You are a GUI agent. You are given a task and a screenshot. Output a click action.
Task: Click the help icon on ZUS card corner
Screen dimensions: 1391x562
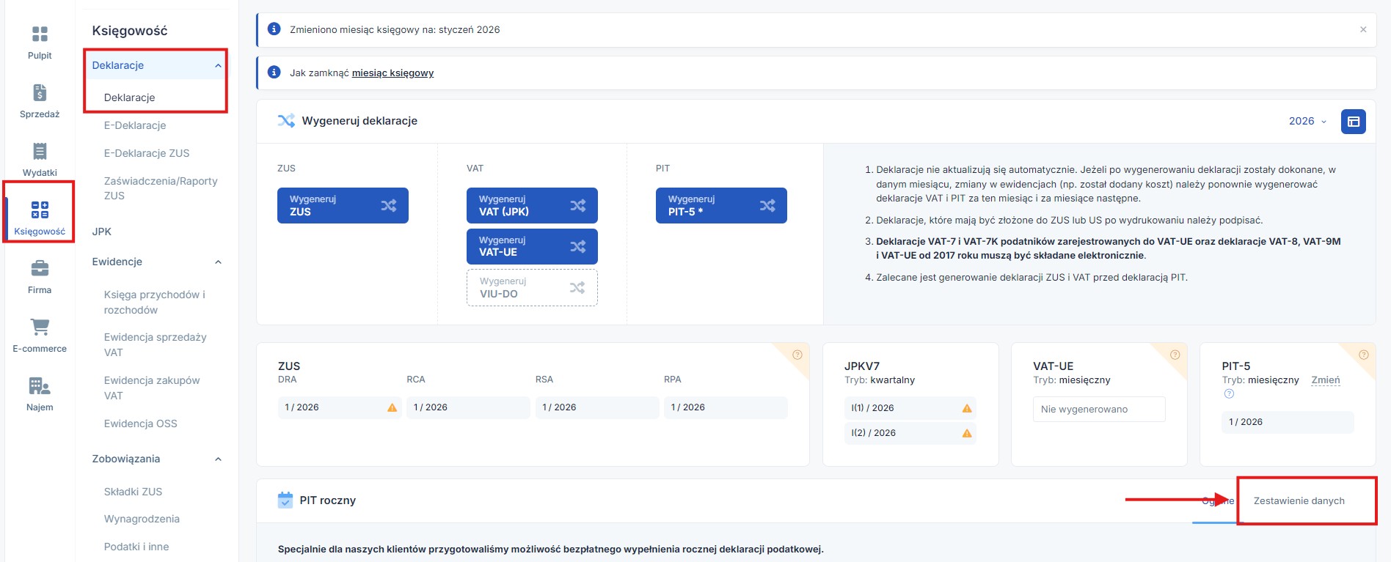click(797, 355)
